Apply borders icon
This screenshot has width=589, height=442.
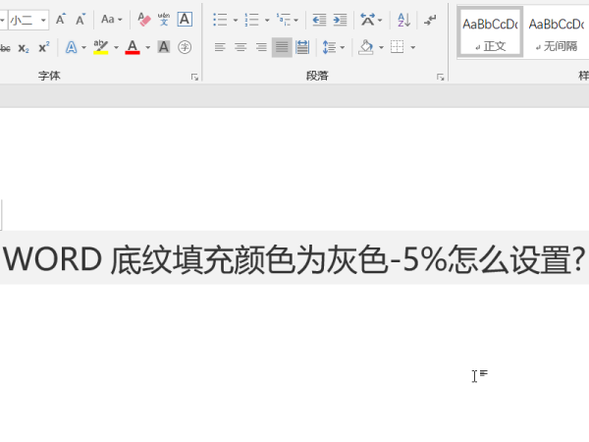tap(397, 47)
